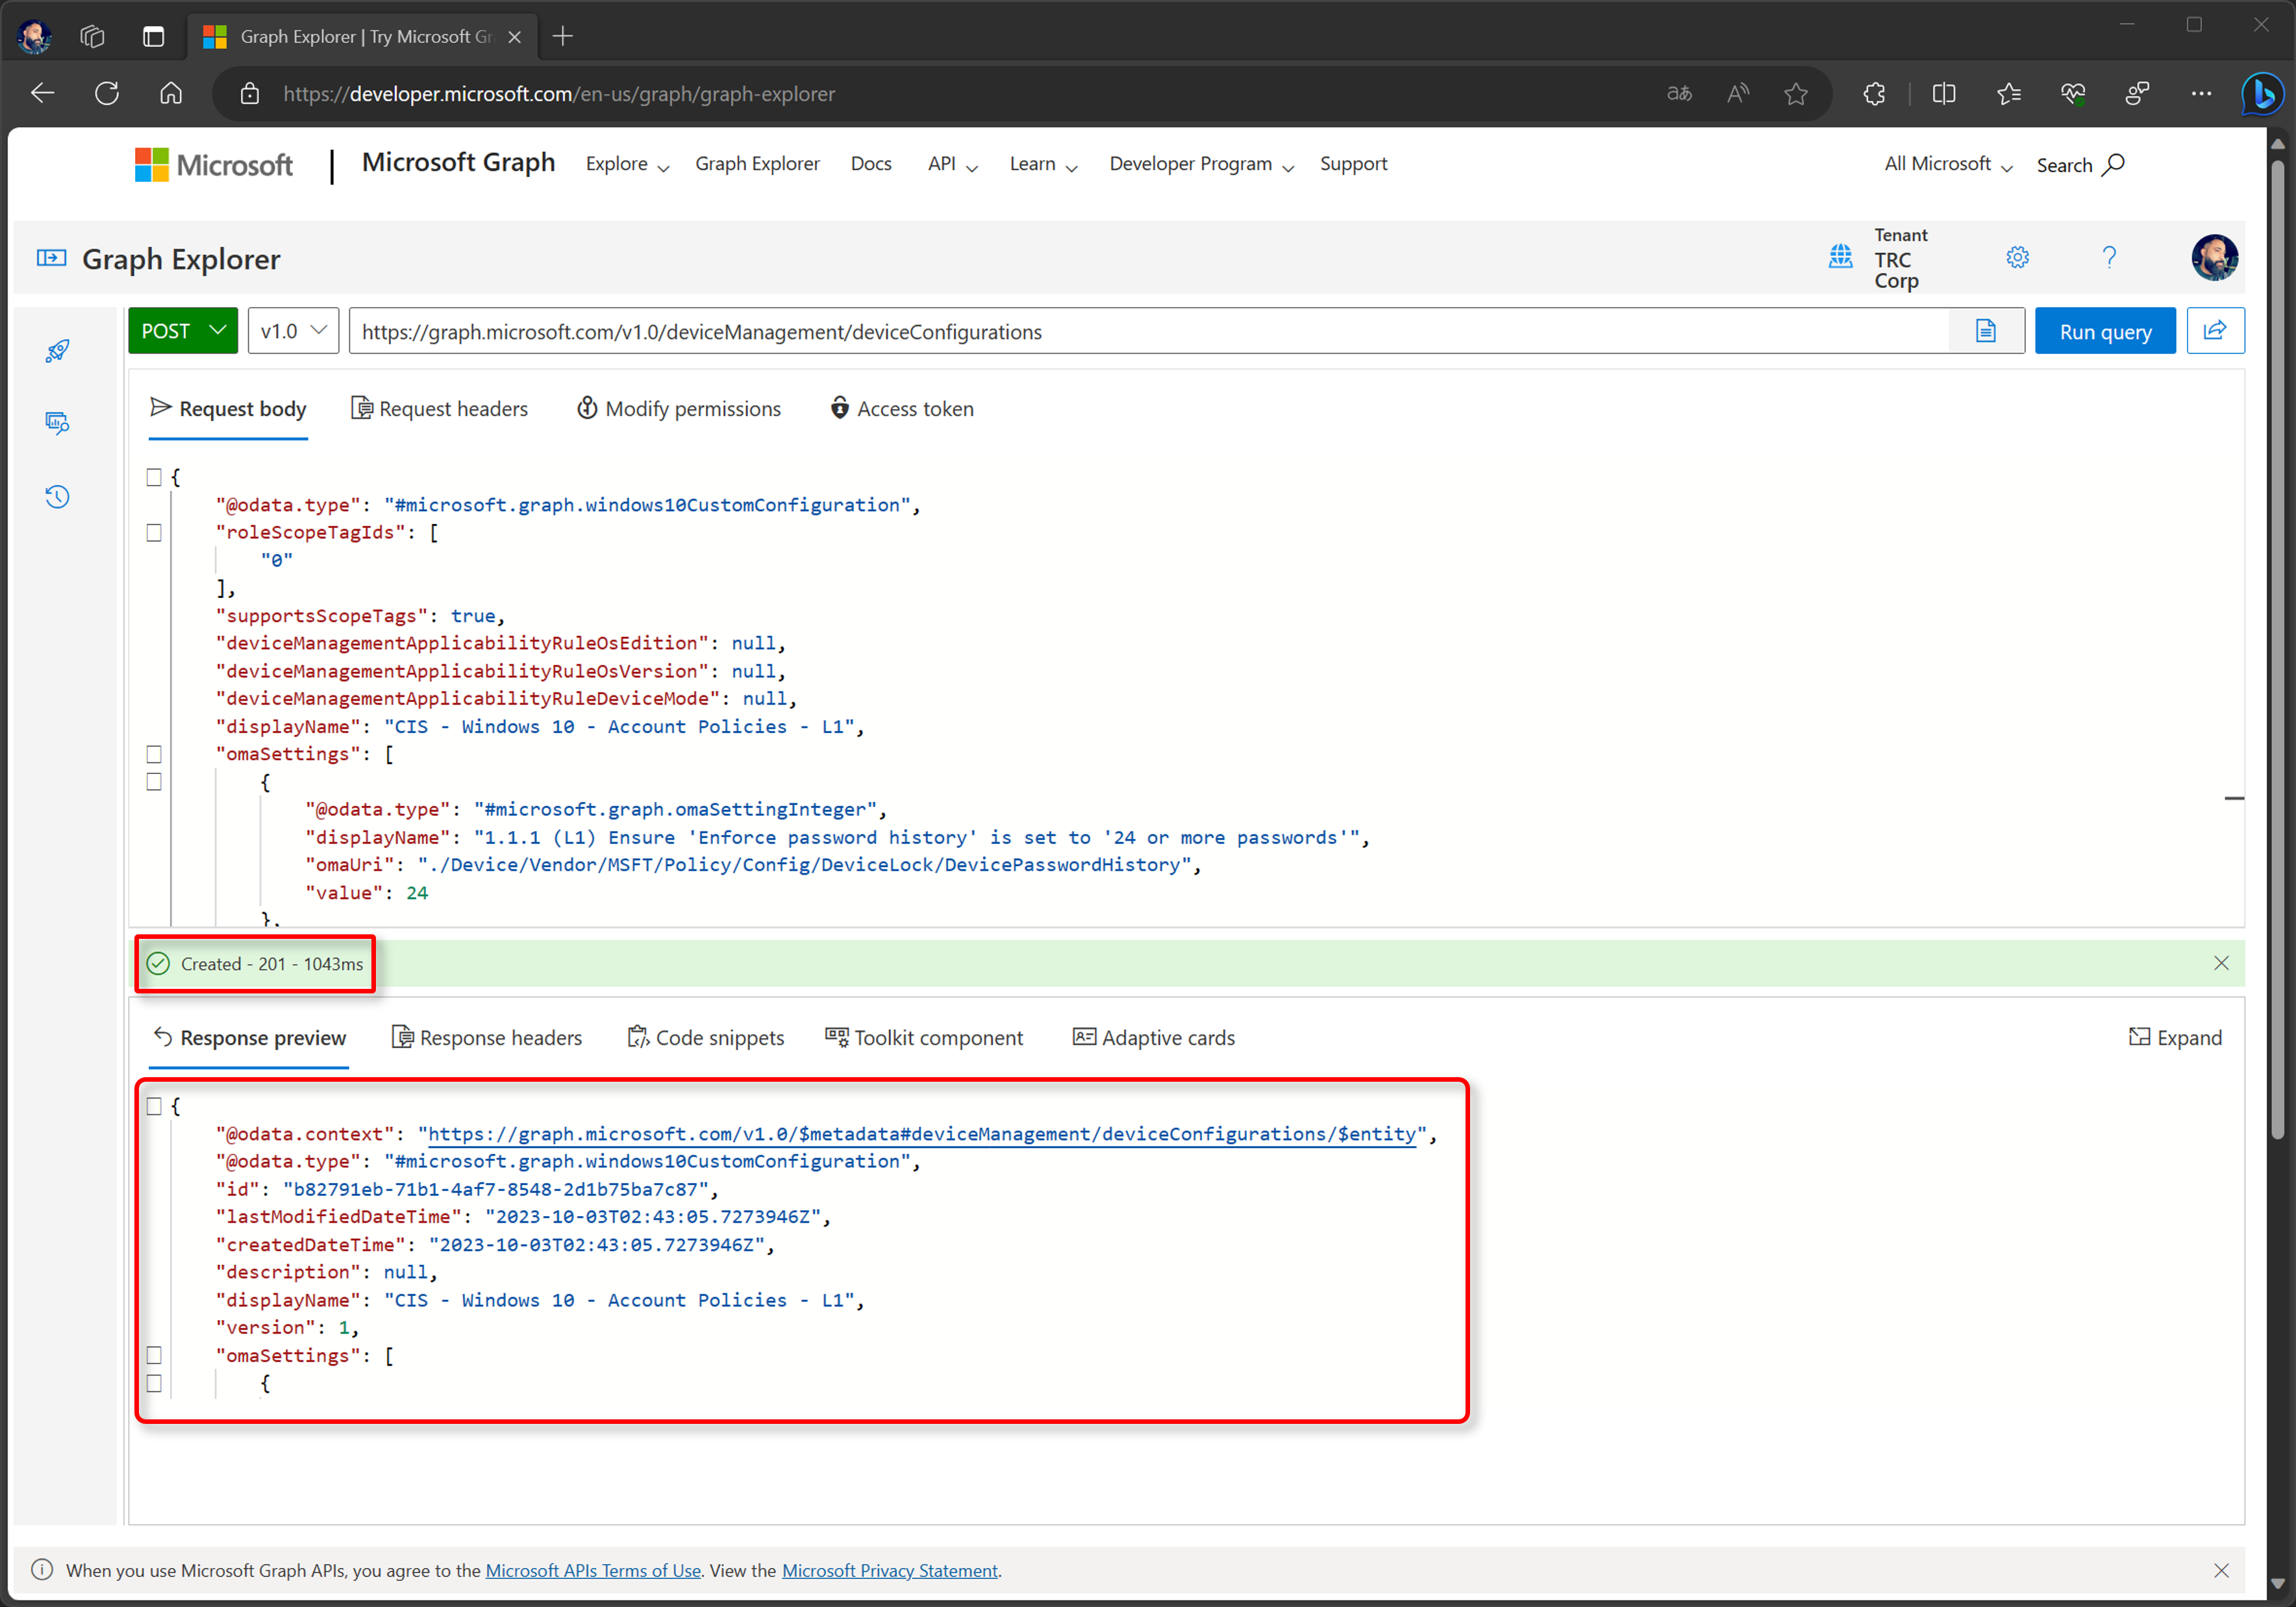The height and width of the screenshot is (1607, 2296).
Task: Expand the Explore menu
Action: coord(627,164)
